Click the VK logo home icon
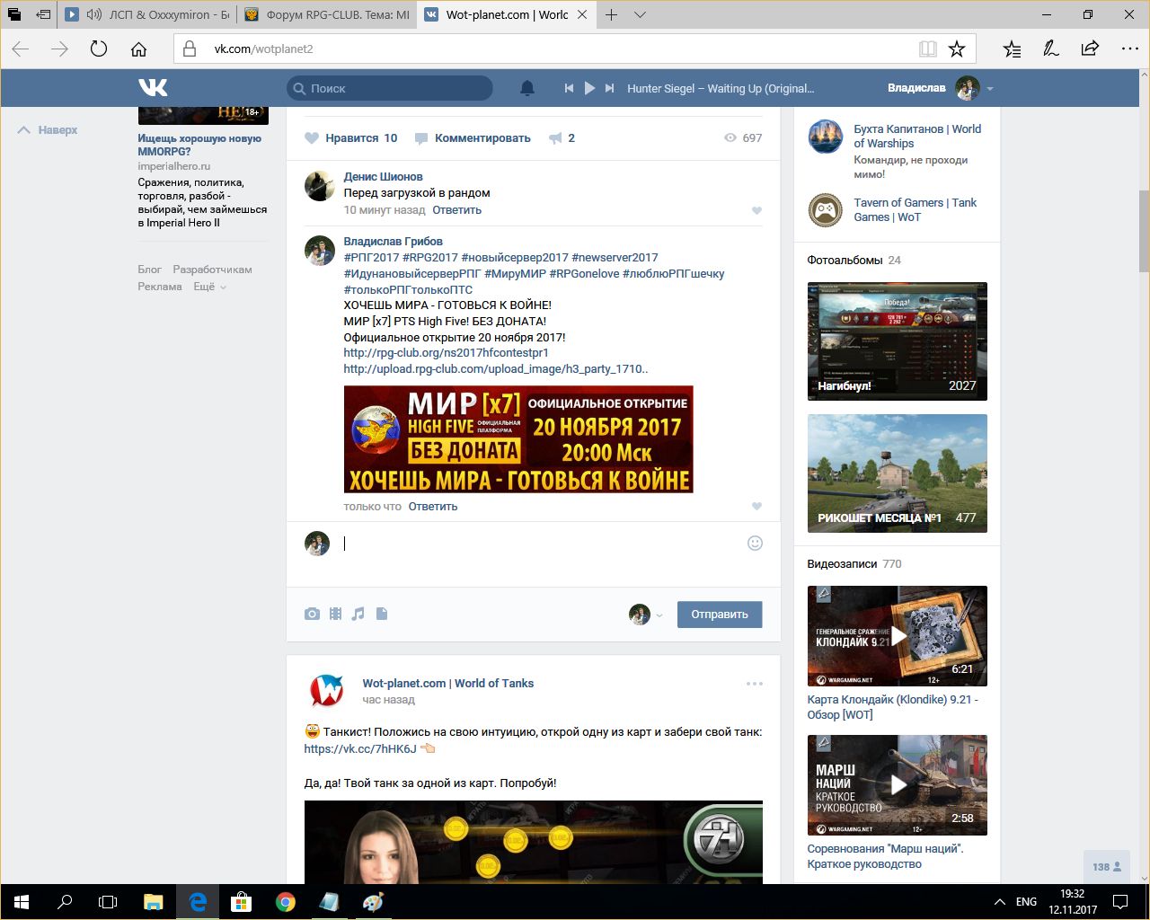Image resolution: width=1150 pixels, height=920 pixels. coord(153,87)
